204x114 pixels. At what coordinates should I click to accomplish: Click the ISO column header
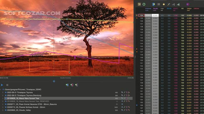point(182,8)
